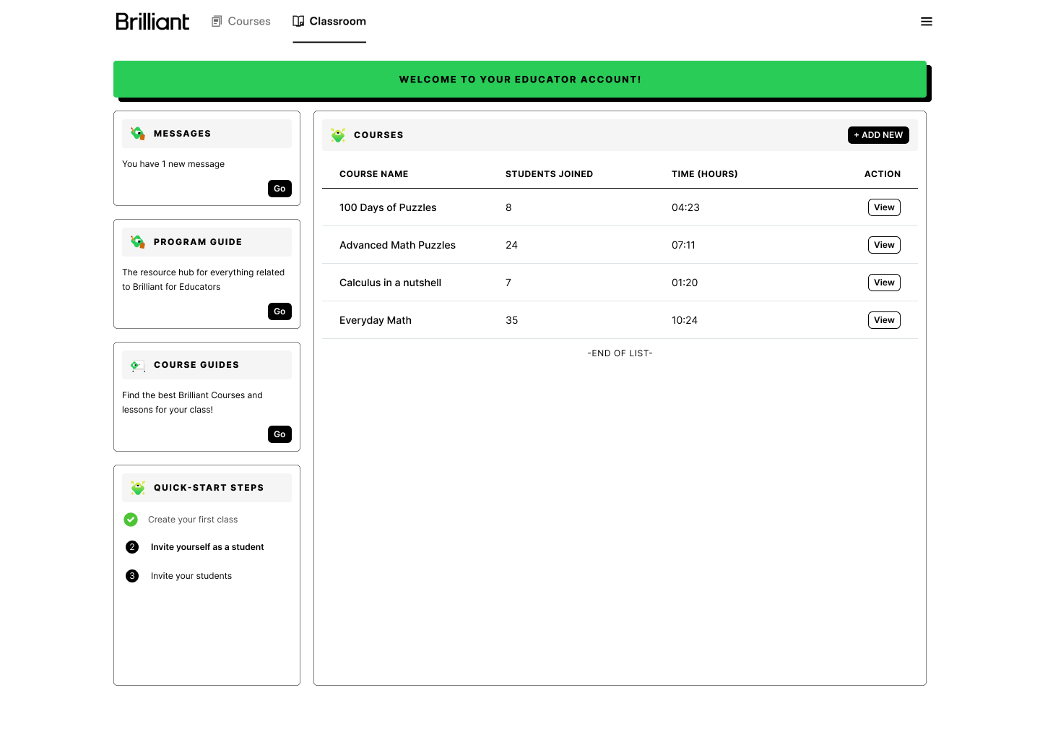This screenshot has width=1040, height=740.
Task: Click the Action column header
Action: pos(883,174)
